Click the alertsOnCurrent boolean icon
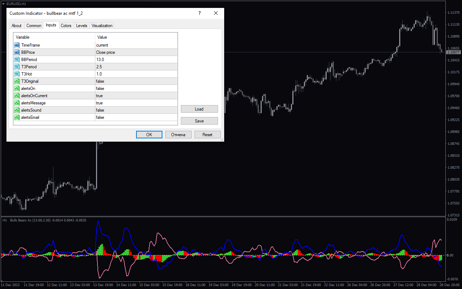 17,96
